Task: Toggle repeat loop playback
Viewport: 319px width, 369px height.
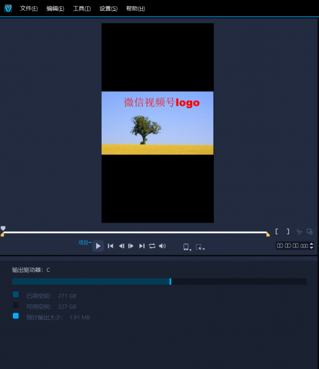Action: click(x=152, y=246)
